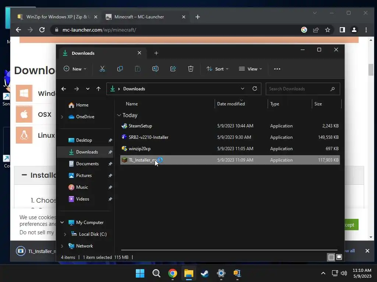Switch to details view icon in status bar
This screenshot has width=377, height=282.
tap(331, 257)
